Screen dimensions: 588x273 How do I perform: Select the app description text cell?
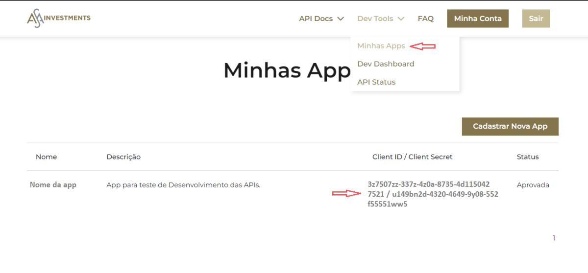tap(183, 185)
